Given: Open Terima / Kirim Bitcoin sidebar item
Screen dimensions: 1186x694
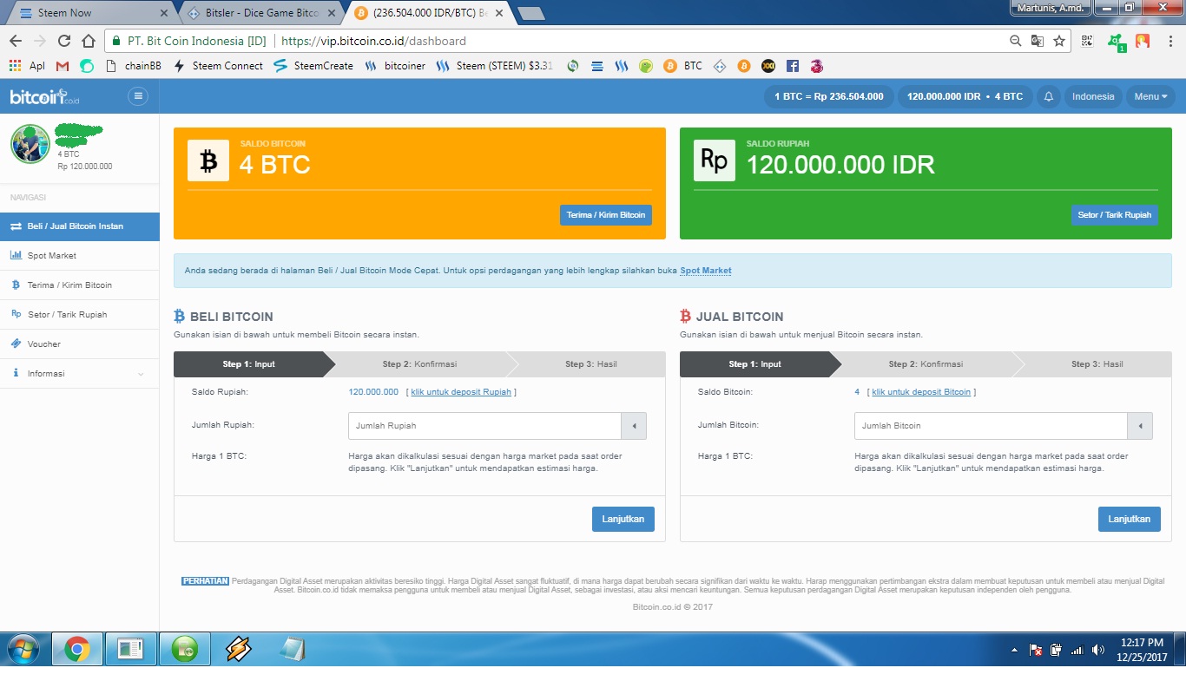Looking at the screenshot, I should [x=80, y=285].
